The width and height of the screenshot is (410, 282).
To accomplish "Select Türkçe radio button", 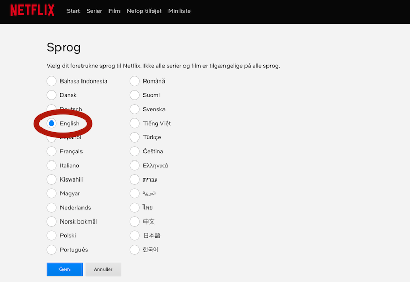I will point(135,137).
